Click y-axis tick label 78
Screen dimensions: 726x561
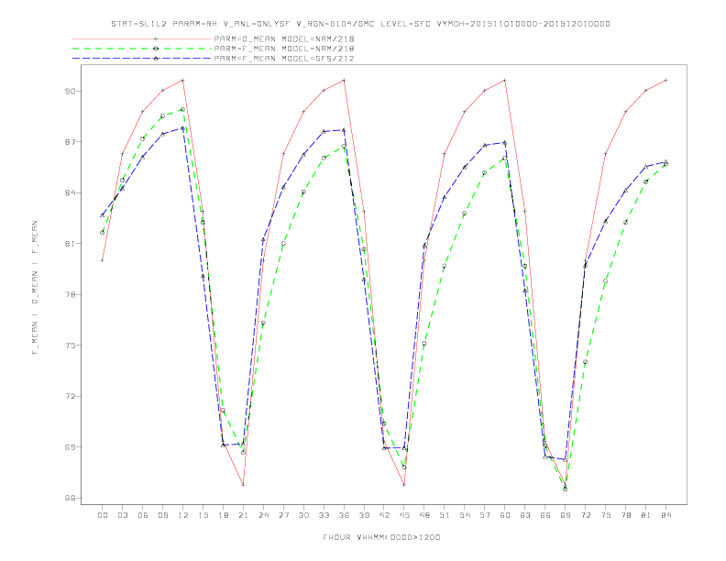(70, 295)
